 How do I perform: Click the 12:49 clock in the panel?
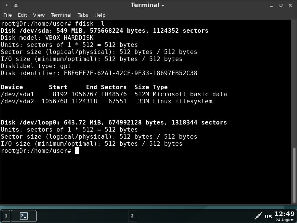pyautogui.click(x=285, y=214)
